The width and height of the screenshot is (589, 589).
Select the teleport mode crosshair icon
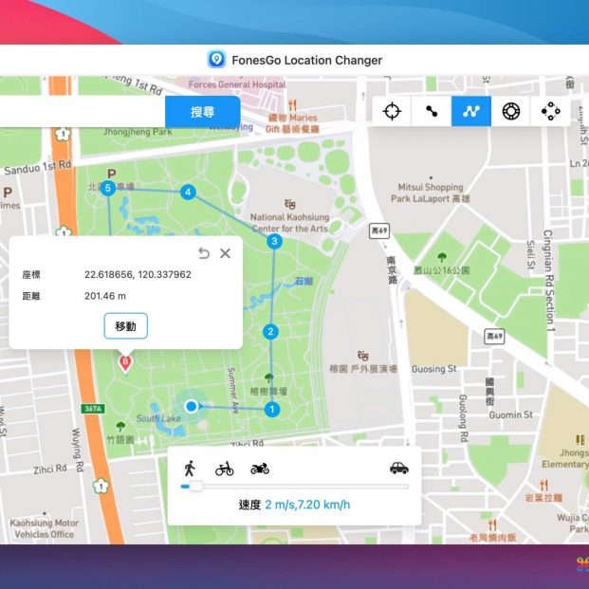pos(392,111)
